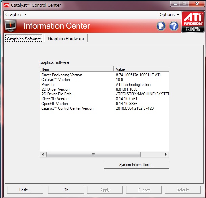Click the Basic button

(x=25, y=190)
